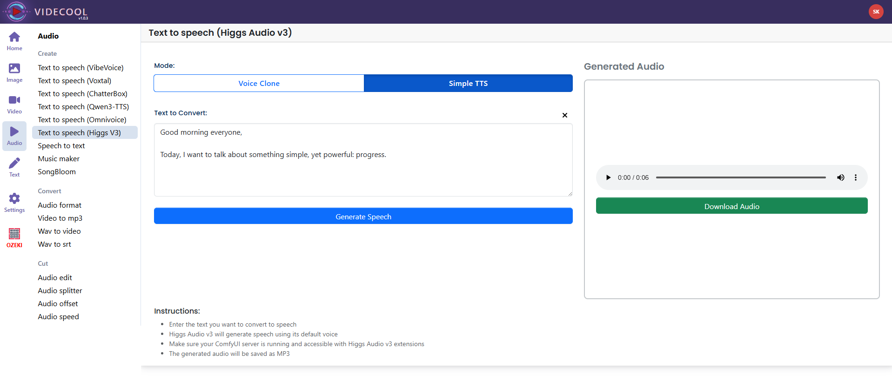Switch mode to Simple TTS
Screen dimensions: 892x387
[468, 83]
